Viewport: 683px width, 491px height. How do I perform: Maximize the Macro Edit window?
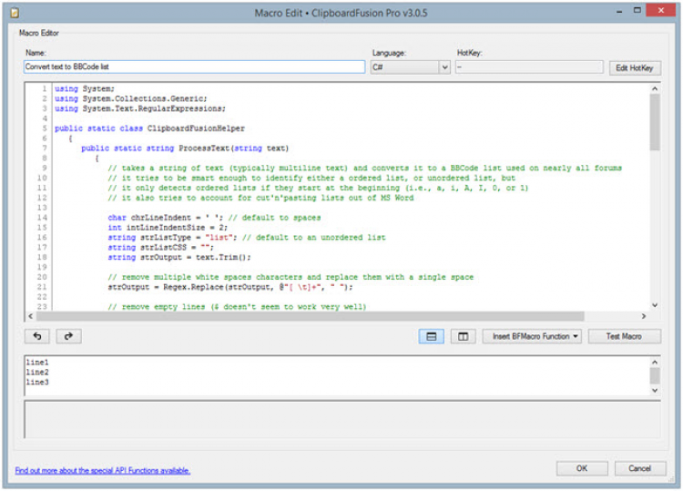(637, 10)
